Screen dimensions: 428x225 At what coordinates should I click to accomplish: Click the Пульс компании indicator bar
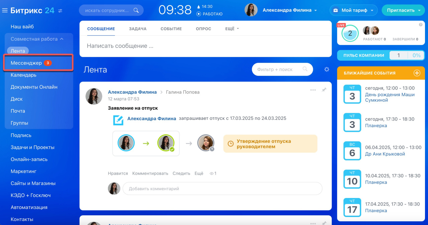tap(381, 55)
